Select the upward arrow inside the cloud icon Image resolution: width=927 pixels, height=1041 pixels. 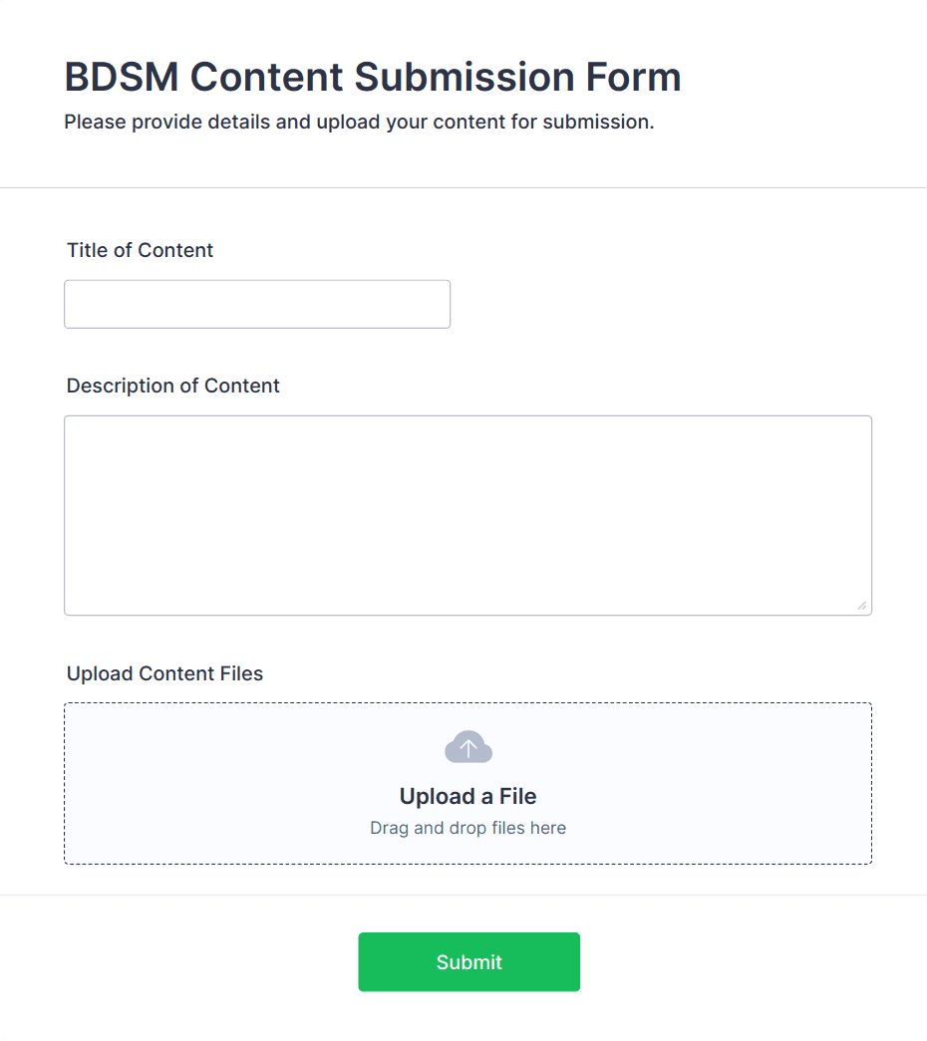tap(467, 747)
